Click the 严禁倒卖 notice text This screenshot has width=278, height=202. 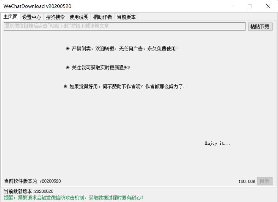click(125, 49)
